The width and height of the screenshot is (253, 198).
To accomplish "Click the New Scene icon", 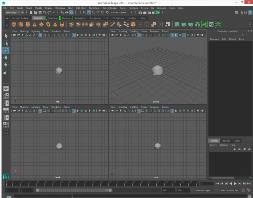I will click(31, 13).
